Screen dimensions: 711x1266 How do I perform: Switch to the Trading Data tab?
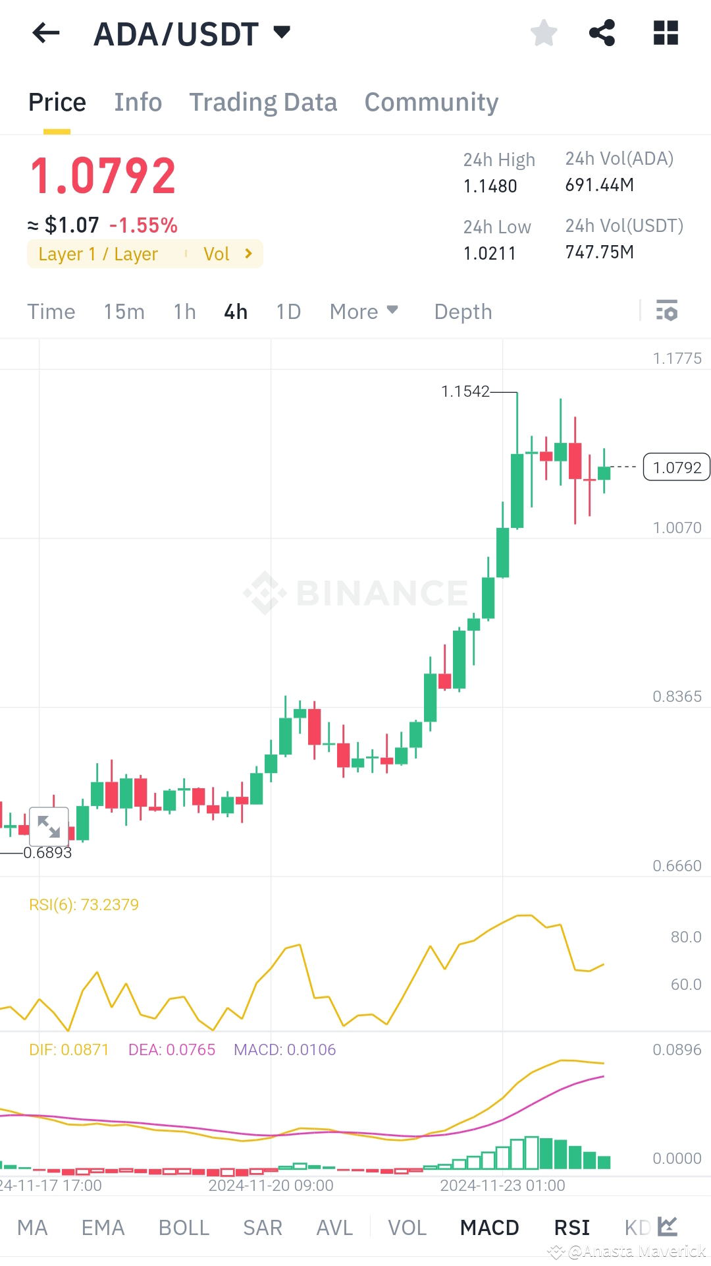[x=263, y=101]
